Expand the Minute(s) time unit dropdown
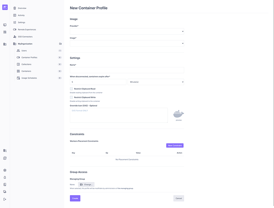The width and height of the screenshot is (274, 208). pos(156,82)
